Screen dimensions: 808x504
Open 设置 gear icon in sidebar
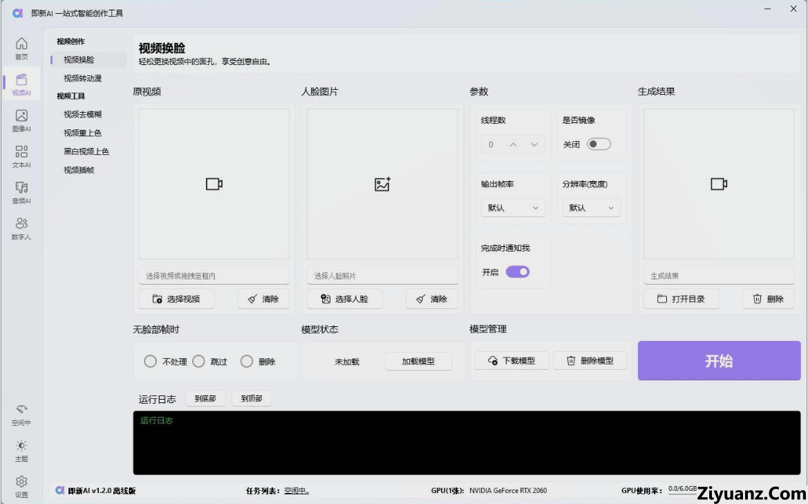coord(21,482)
